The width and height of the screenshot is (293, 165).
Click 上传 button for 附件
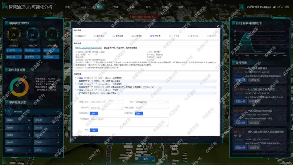94,131
